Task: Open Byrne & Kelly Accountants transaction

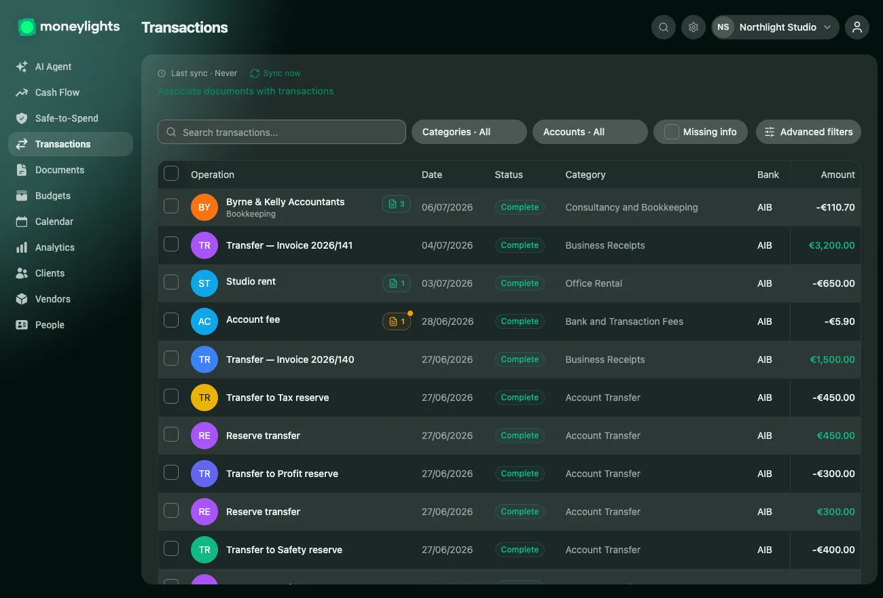Action: [285, 202]
